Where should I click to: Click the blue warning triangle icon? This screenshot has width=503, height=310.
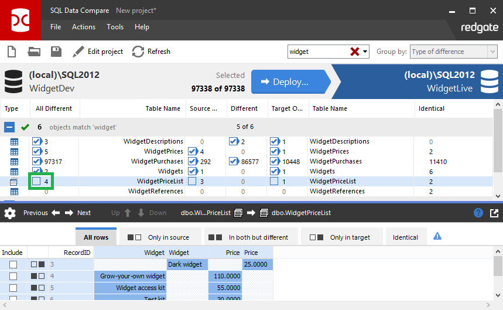pos(437,237)
